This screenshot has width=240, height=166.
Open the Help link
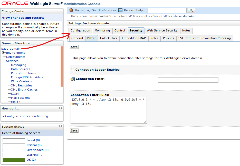click(x=139, y=10)
